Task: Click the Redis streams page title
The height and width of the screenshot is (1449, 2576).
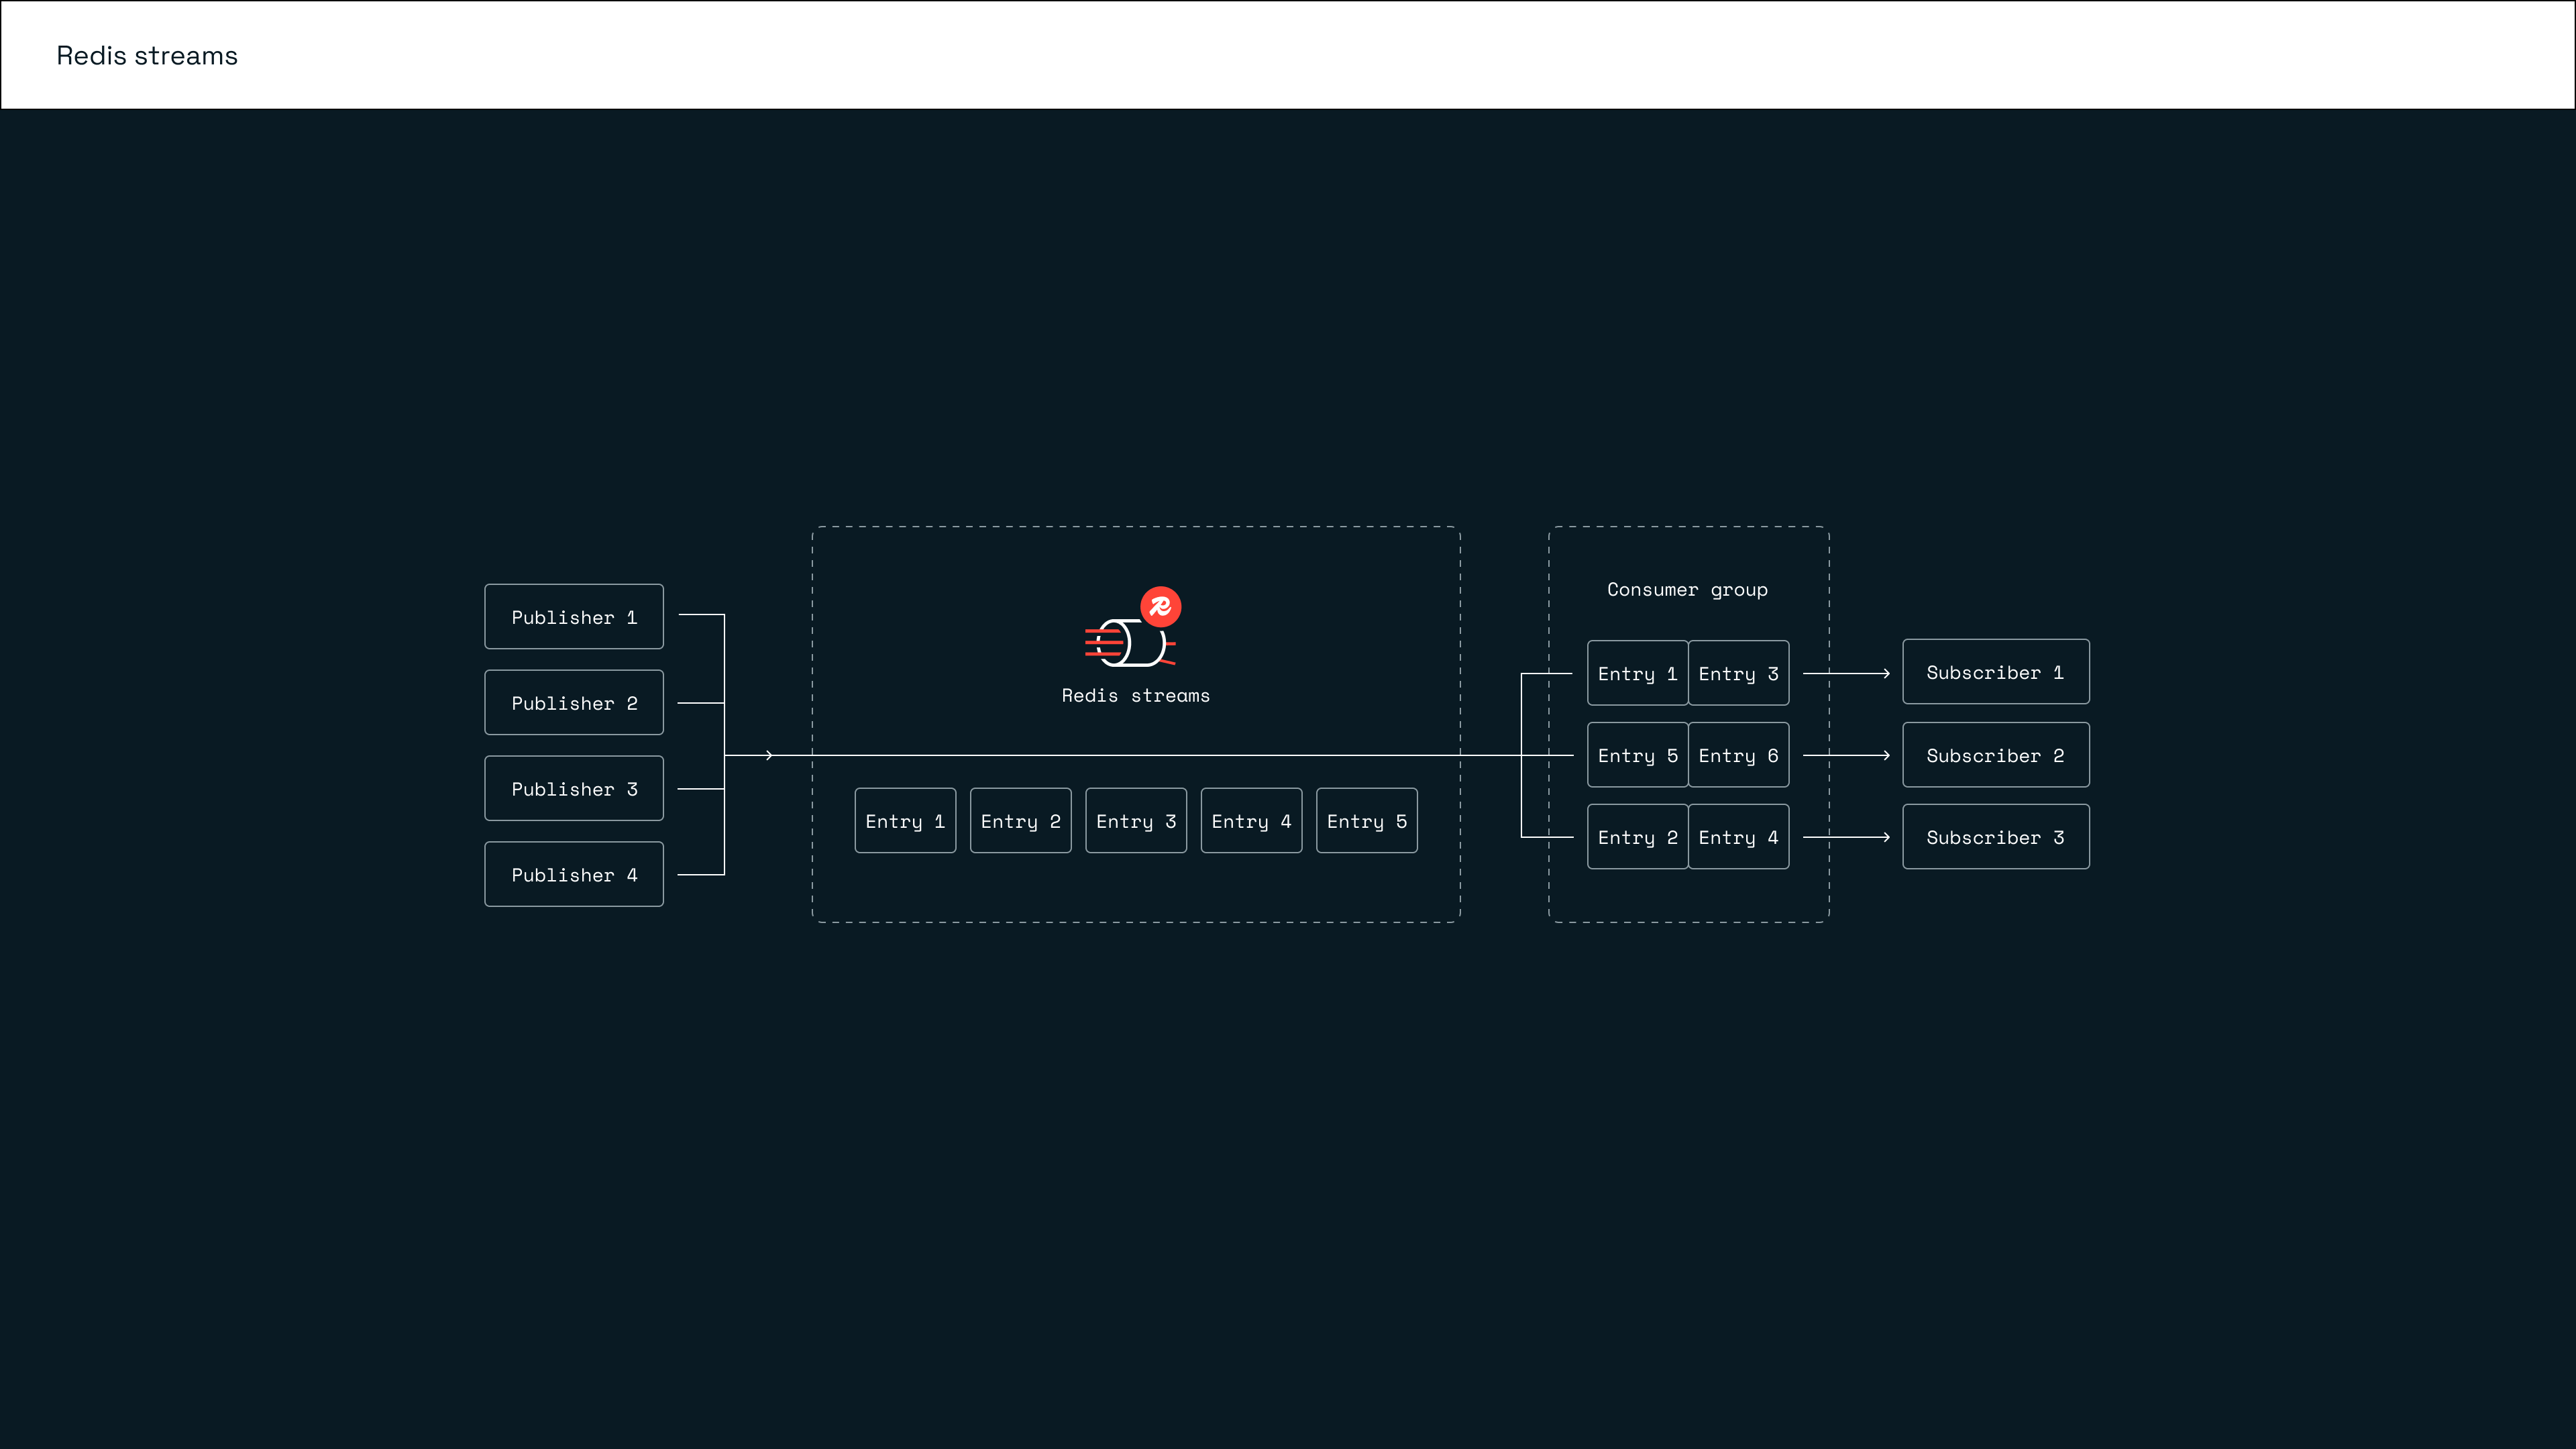Action: point(147,56)
